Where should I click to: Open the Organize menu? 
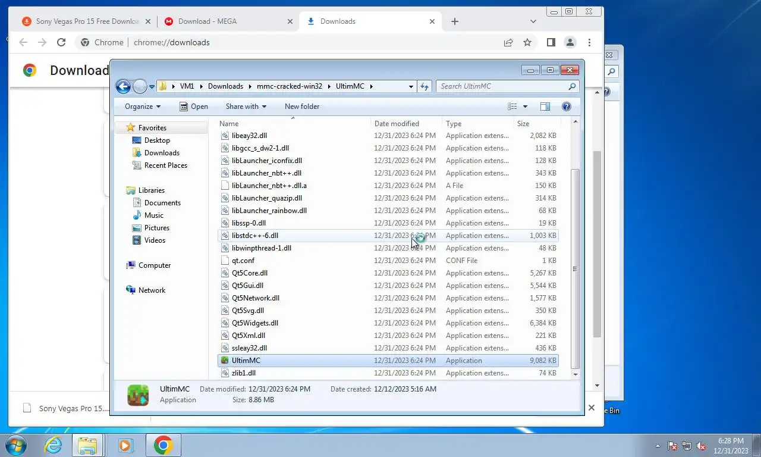tap(143, 107)
